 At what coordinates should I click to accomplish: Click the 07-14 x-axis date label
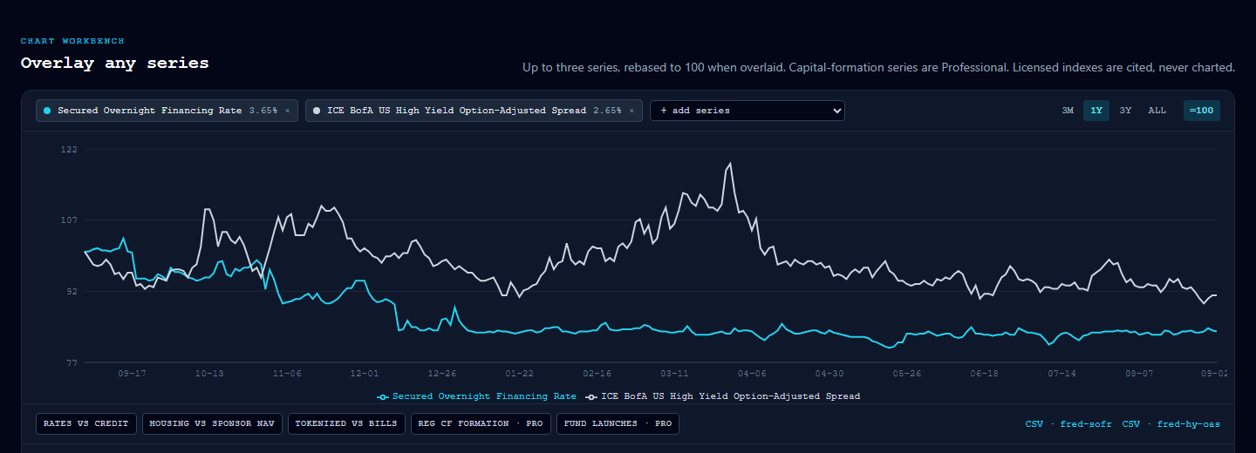(1062, 373)
